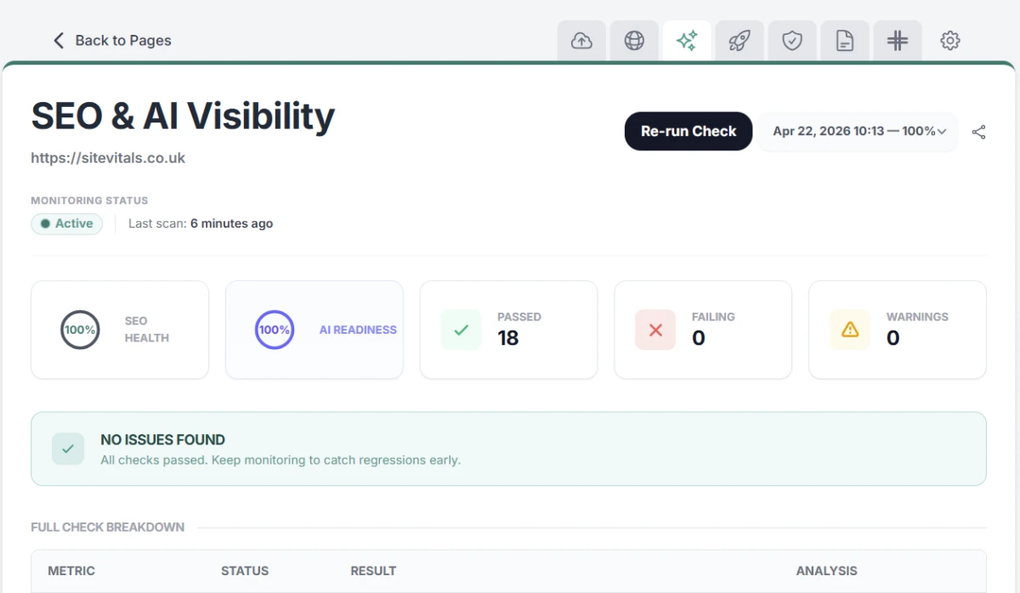Click the Active monitoring status badge

tap(66, 223)
